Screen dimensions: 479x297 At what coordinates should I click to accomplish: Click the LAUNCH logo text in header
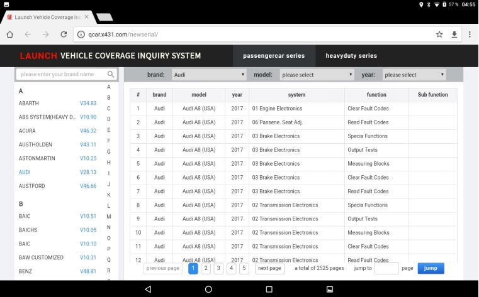tap(38, 56)
